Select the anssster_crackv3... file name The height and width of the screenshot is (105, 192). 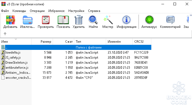tap(18, 77)
